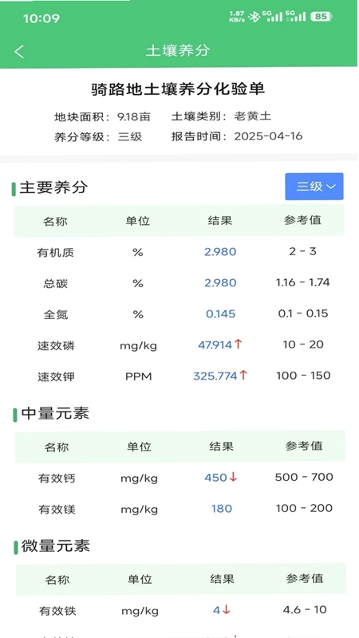Tap the status bar time 10:09
The image size is (359, 638).
point(41,18)
